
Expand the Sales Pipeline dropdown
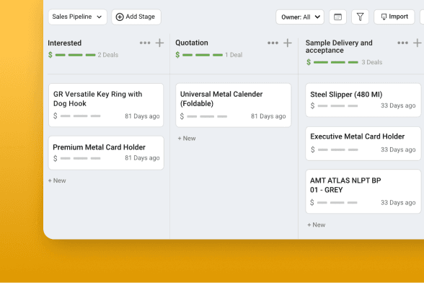coord(78,17)
